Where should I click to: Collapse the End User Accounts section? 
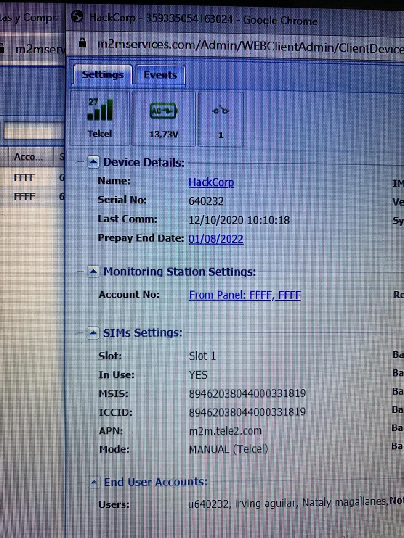[94, 482]
